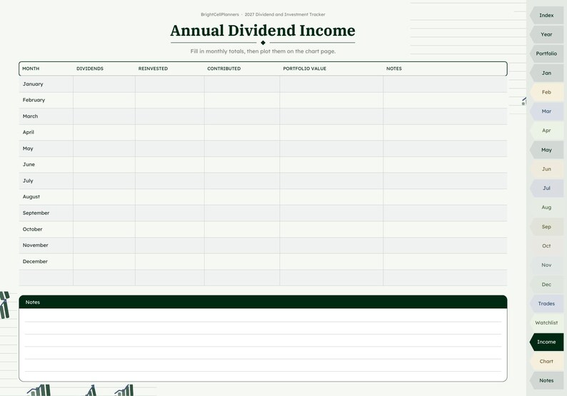Image resolution: width=567 pixels, height=396 pixels.
Task: Click the November dividends cell
Action: [x=104, y=245]
